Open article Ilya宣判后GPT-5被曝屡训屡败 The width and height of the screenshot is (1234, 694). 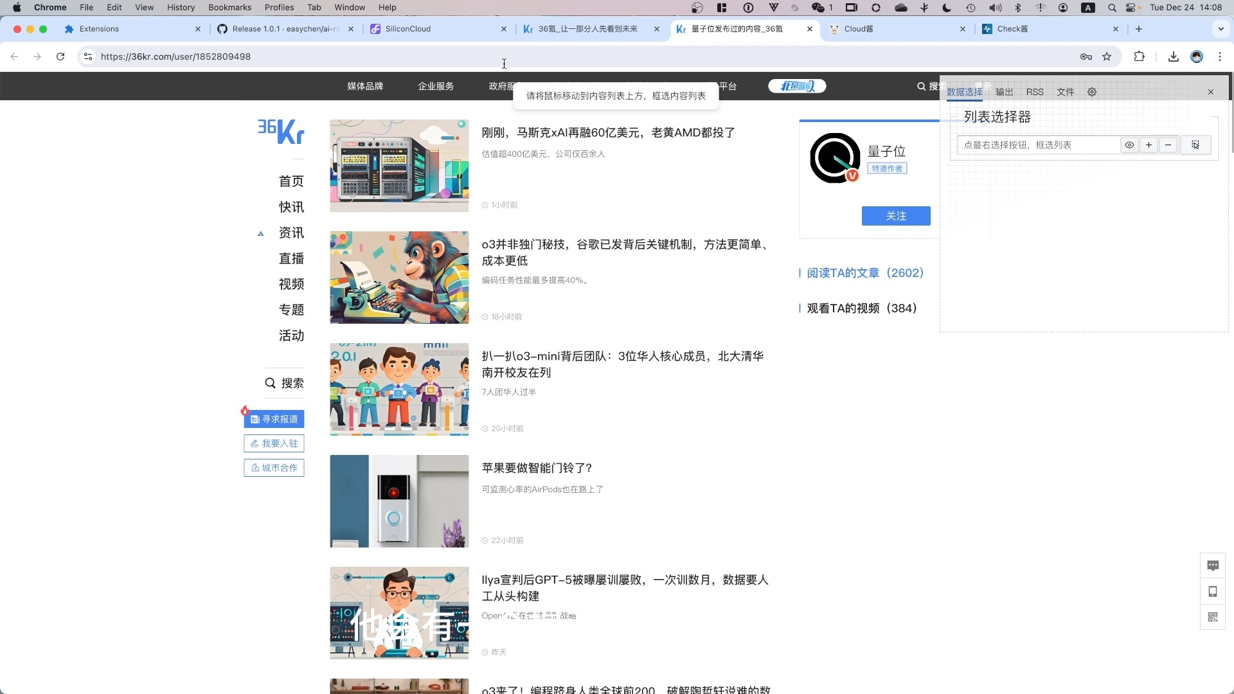(x=625, y=588)
